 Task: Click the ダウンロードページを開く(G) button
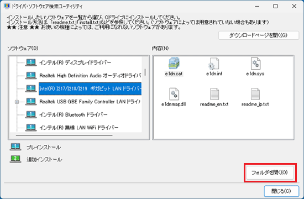tap(259, 35)
